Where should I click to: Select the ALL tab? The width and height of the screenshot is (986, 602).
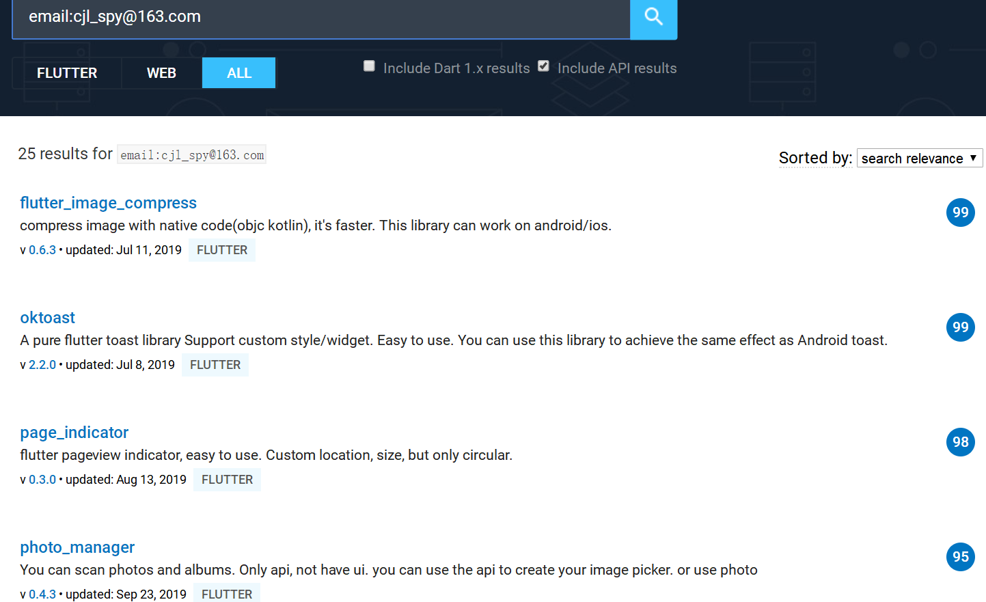coord(239,73)
